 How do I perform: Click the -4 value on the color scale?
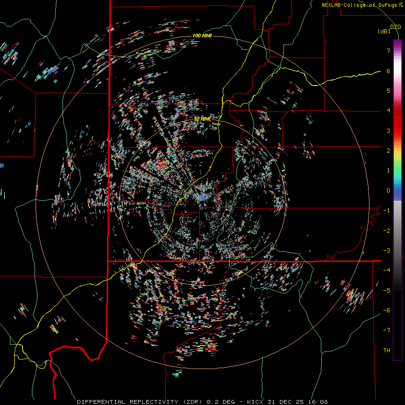387,270
